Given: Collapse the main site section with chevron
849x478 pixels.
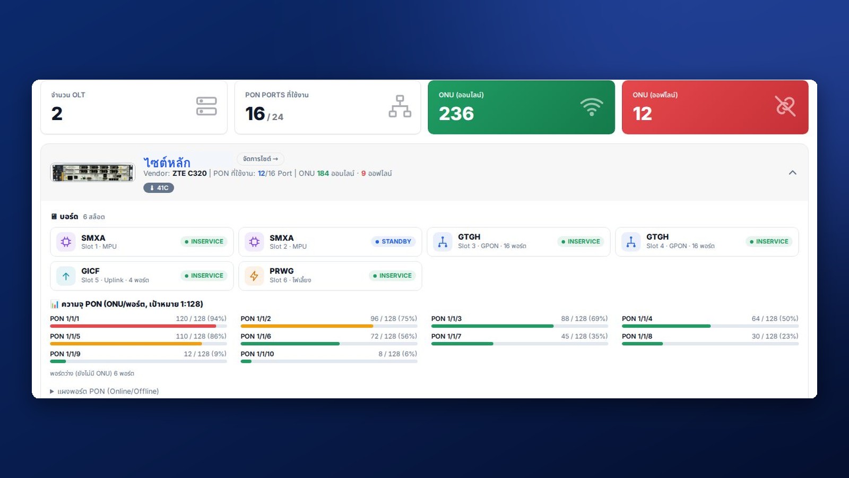Looking at the screenshot, I should pyautogui.click(x=792, y=173).
